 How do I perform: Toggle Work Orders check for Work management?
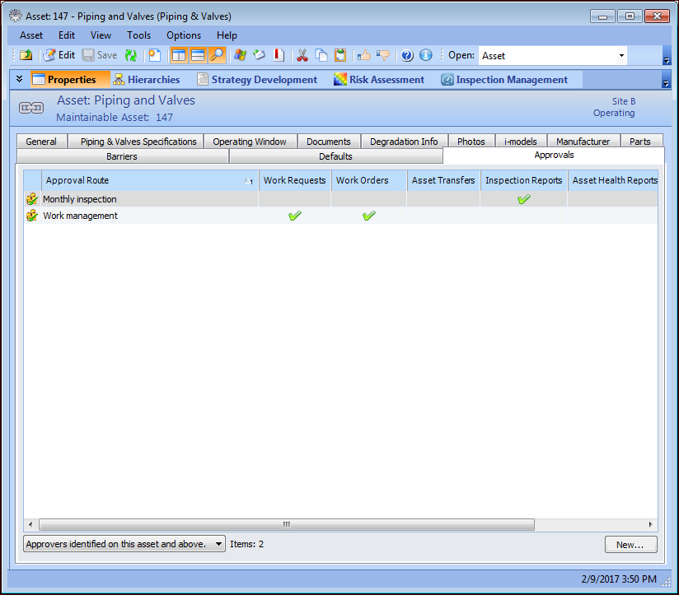[x=368, y=216]
